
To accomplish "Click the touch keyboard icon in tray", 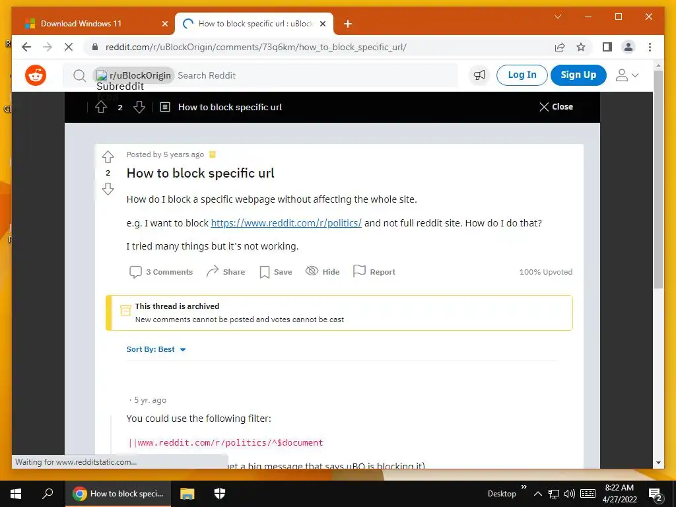I will click(588, 494).
